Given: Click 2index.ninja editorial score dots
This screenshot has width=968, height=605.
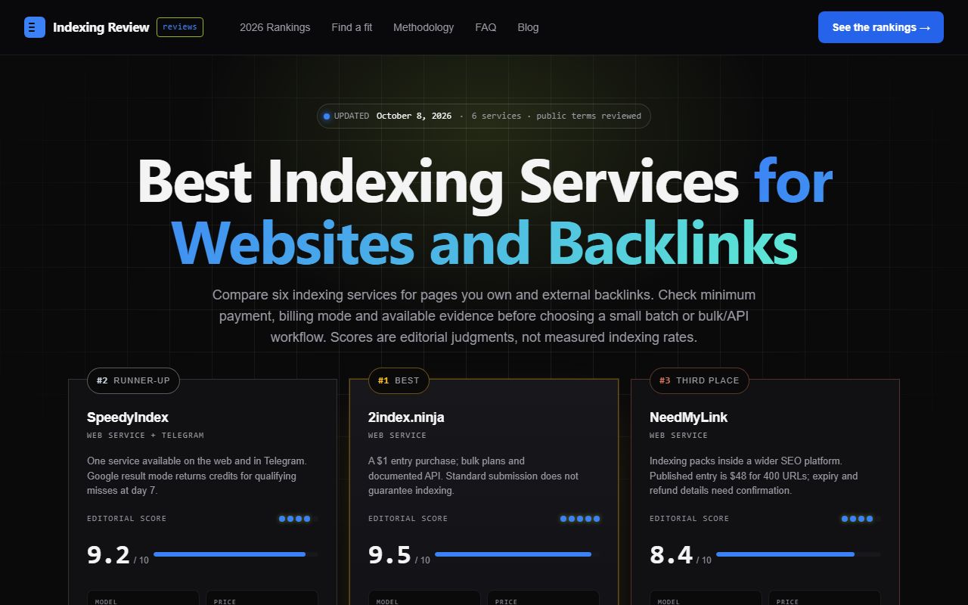Looking at the screenshot, I should tap(580, 519).
